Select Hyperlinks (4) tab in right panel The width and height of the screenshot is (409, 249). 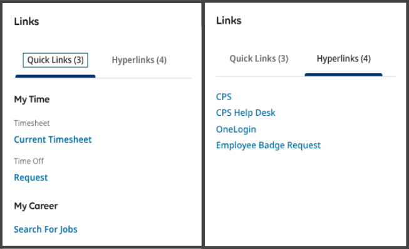[343, 59]
